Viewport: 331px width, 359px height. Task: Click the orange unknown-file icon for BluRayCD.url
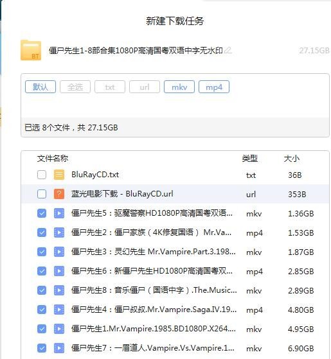(x=59, y=194)
